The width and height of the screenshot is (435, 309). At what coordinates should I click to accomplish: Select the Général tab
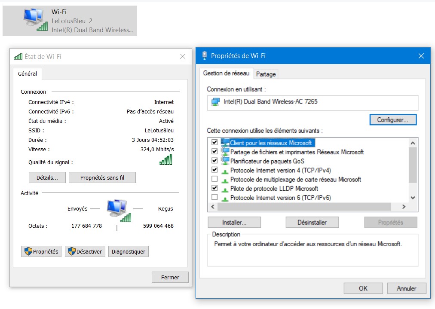(x=28, y=73)
